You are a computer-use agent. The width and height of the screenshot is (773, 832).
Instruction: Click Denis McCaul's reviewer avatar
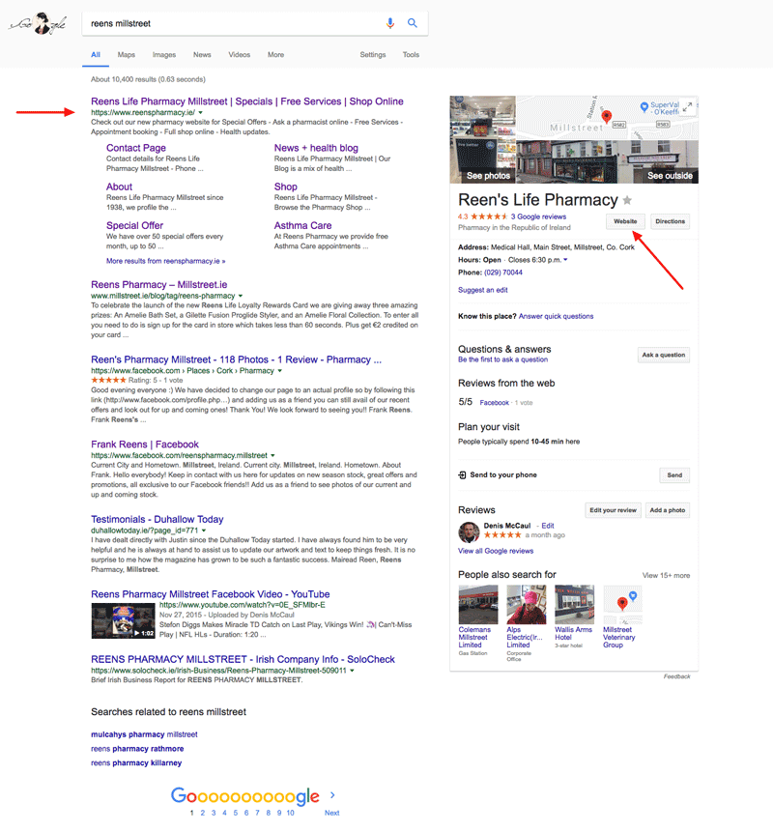pyautogui.click(x=469, y=532)
